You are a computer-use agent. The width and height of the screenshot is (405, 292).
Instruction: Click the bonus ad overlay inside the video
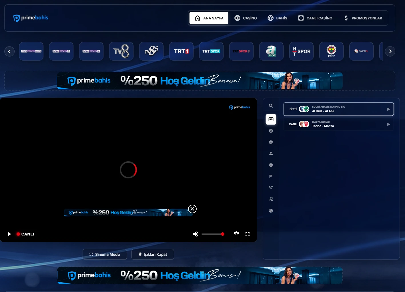(128, 212)
